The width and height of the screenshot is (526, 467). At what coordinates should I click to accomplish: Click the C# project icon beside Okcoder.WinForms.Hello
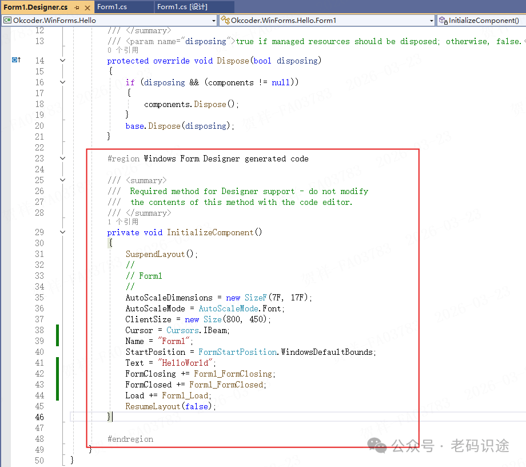7,21
